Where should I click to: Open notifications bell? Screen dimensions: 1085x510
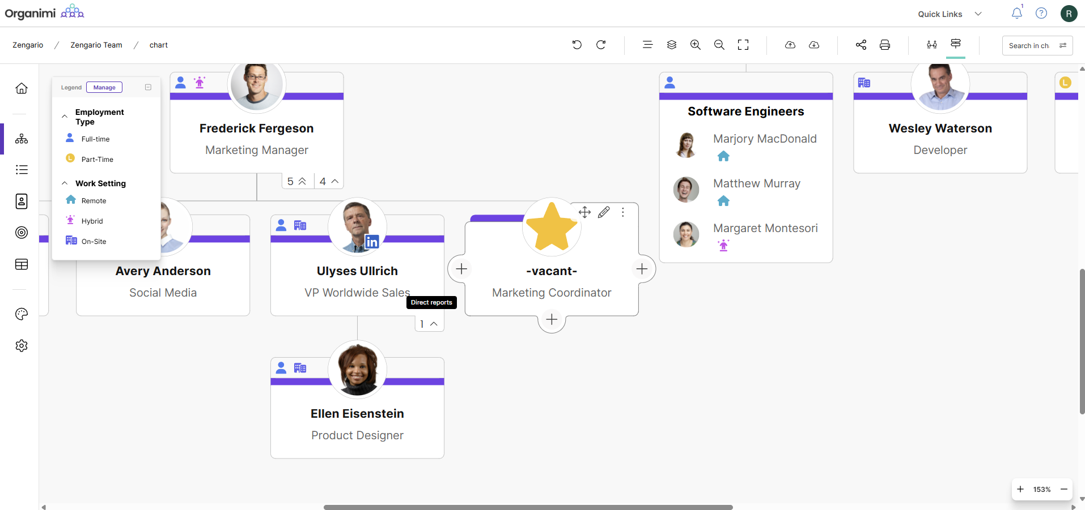click(1017, 13)
